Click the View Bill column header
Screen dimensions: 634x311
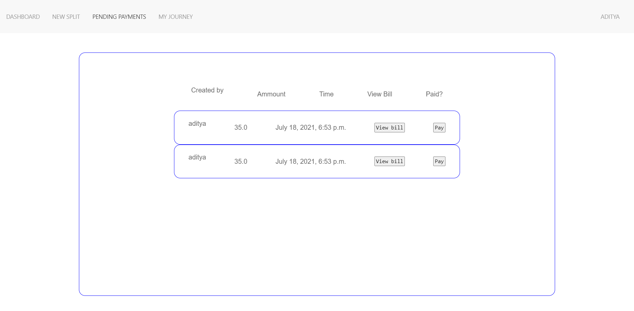click(x=379, y=94)
